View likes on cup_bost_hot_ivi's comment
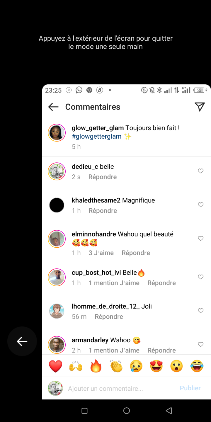 coord(114,283)
